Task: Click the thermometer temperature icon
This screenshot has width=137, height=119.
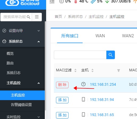Action: click(76, 2)
